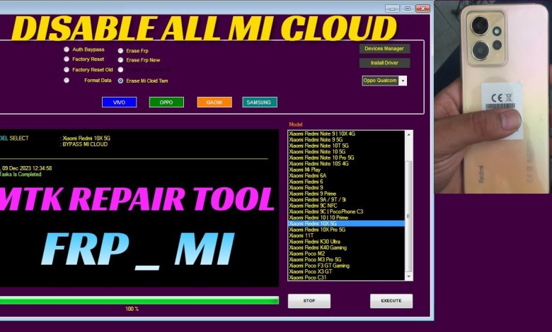Select Xiaomi Poco F3 GT Gaming
Viewport: 552px width, 332px height.
tap(346, 266)
